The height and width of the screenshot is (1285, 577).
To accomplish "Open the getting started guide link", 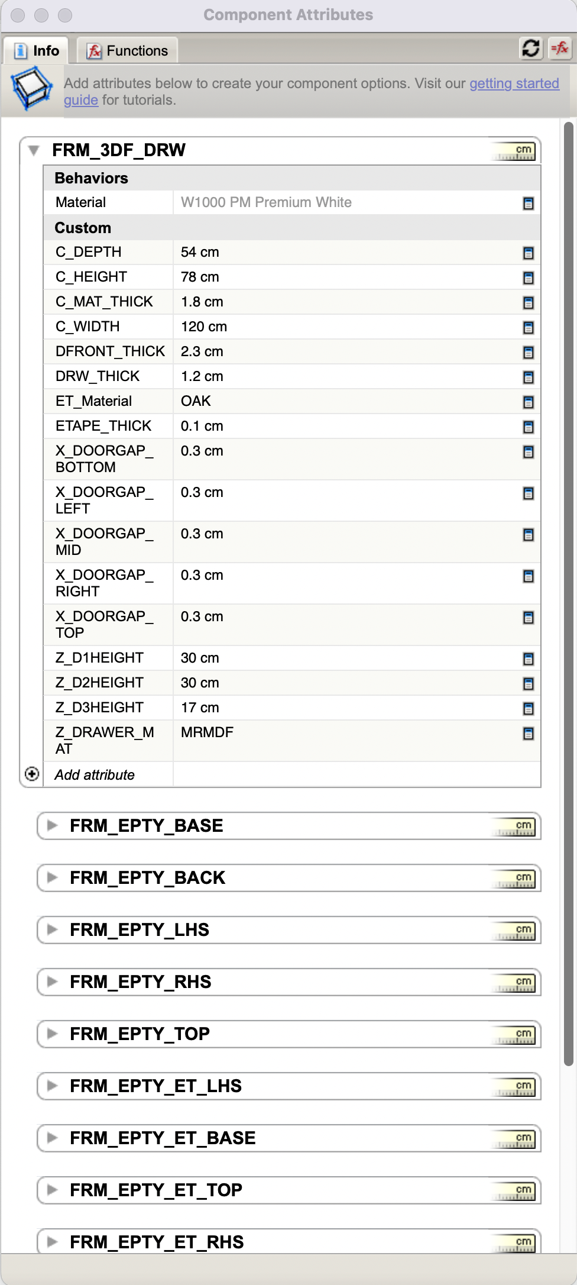I will point(514,83).
